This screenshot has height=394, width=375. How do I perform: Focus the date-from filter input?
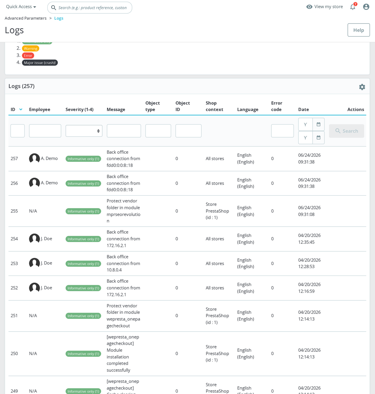point(305,124)
